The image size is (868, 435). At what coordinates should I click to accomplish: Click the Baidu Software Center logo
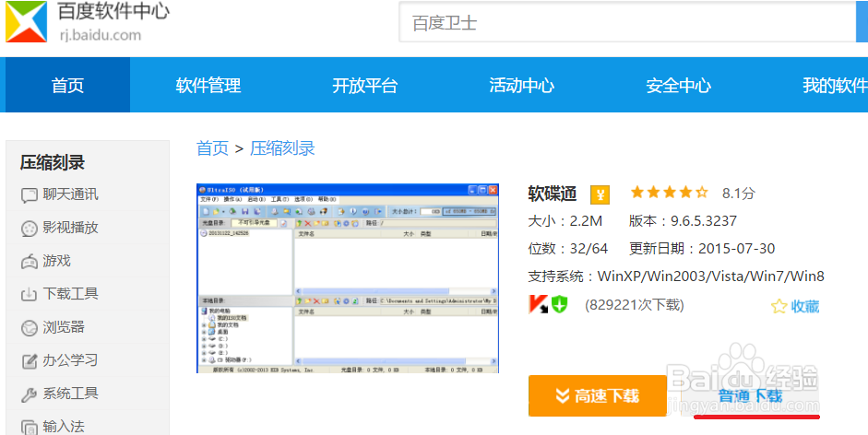pos(27,21)
